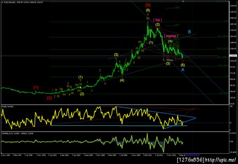Select the pink '[ zigzag ]' label

[x=171, y=36]
